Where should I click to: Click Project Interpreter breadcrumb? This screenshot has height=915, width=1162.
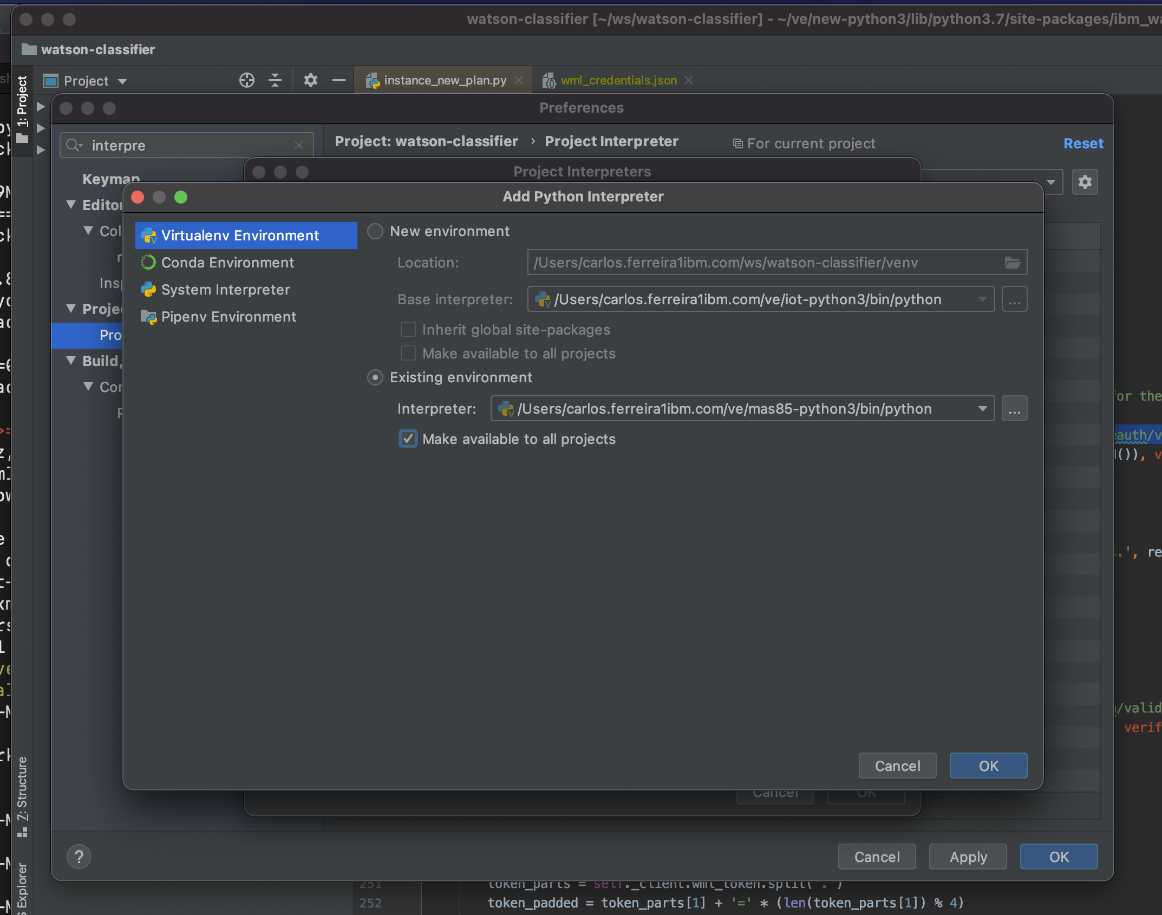611,141
